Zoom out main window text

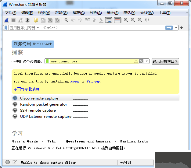coord(133,20)
